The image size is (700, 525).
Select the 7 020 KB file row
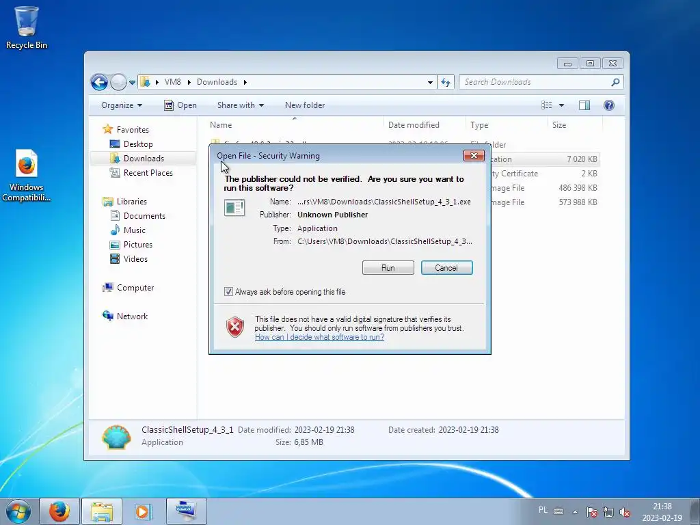click(545, 159)
